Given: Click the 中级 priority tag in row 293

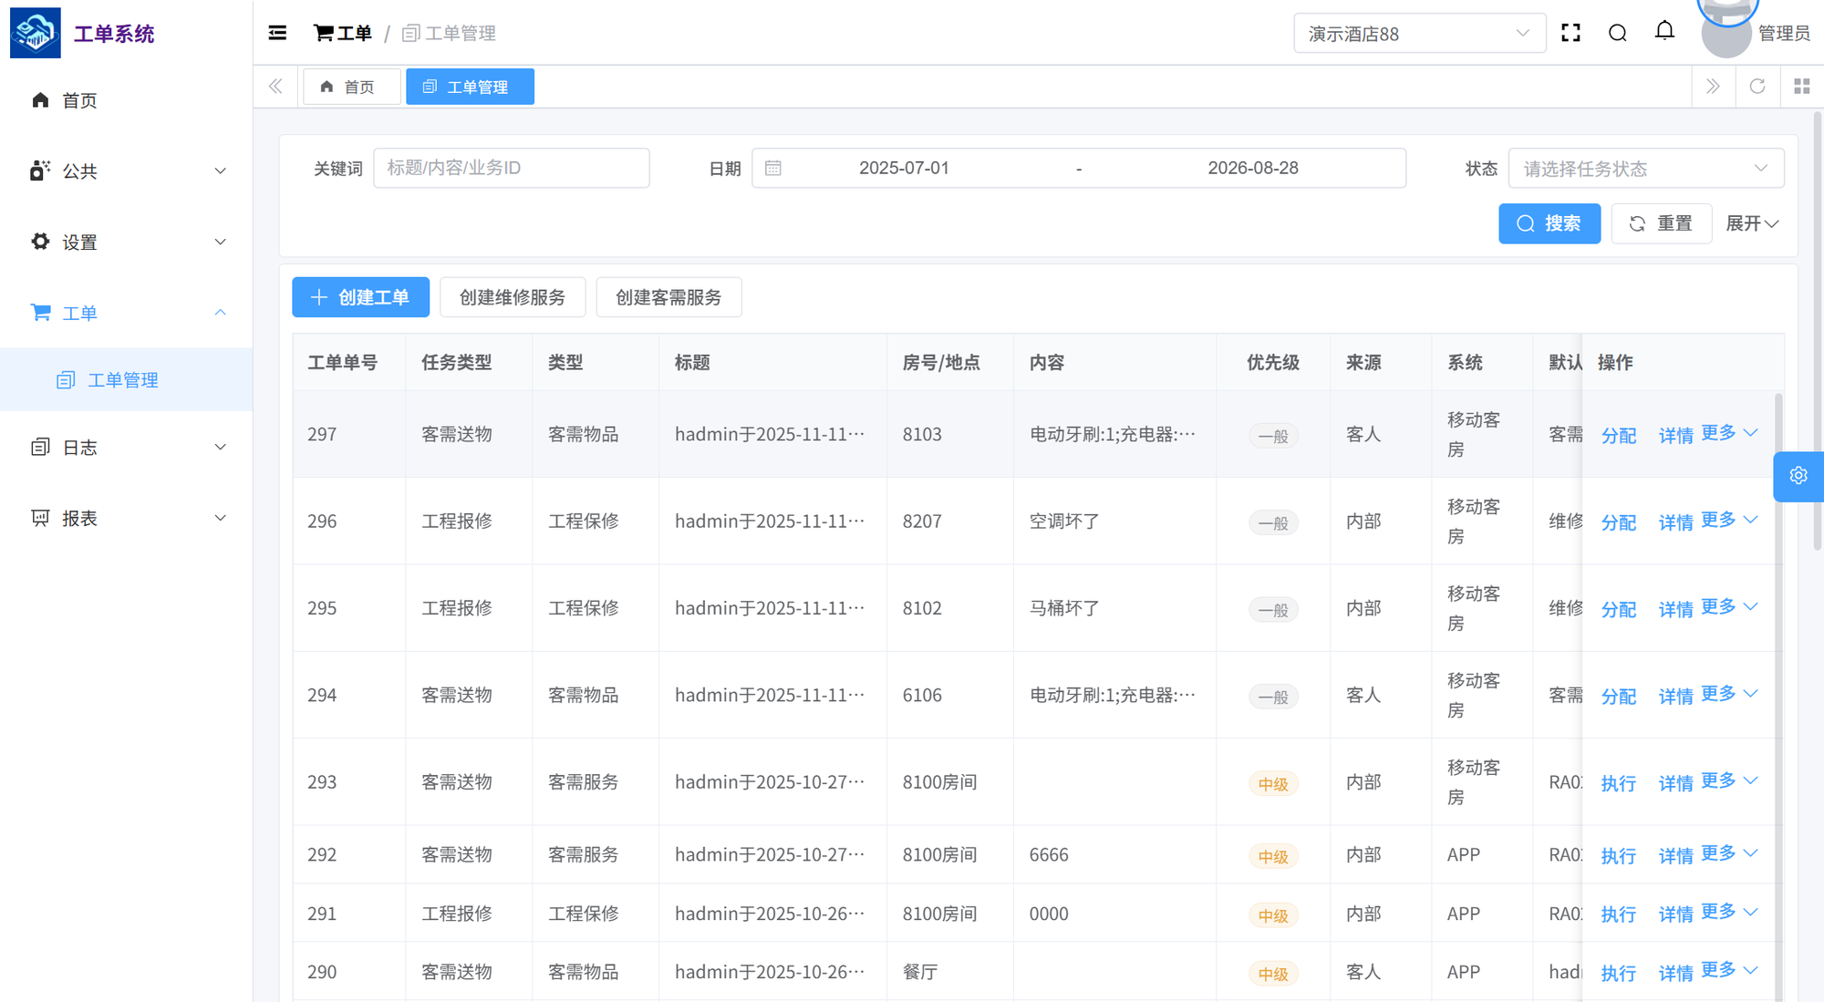Looking at the screenshot, I should click(1273, 783).
